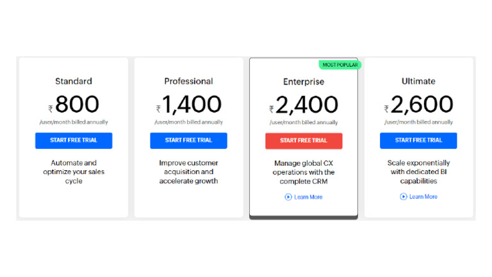Start free trial for the Standard plan
Screen dimensions: 492x277
point(74,141)
